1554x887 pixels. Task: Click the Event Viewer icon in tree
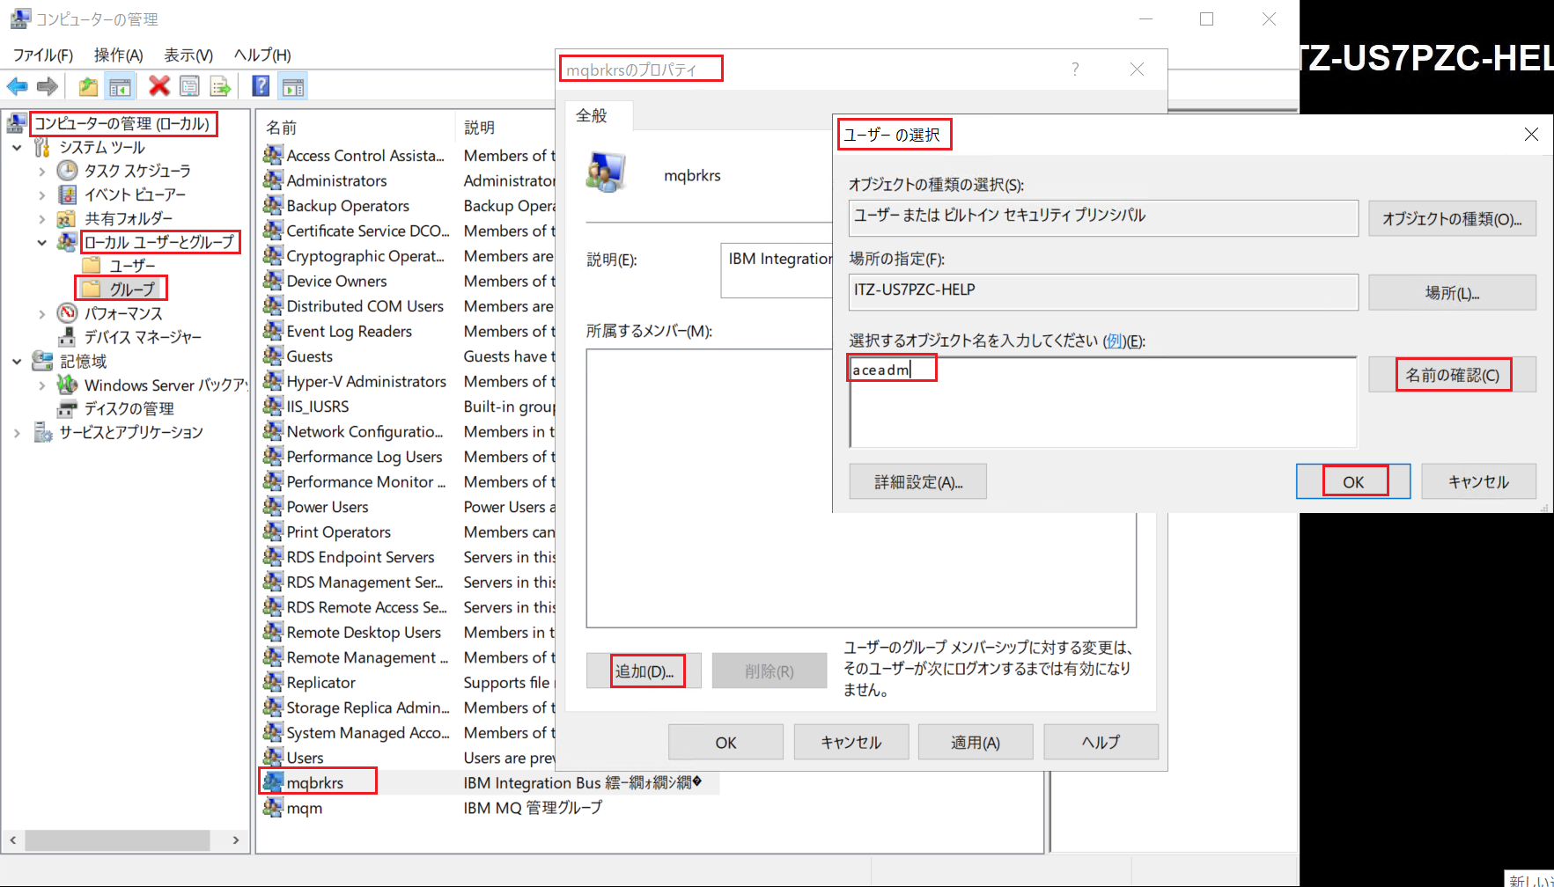(x=67, y=194)
